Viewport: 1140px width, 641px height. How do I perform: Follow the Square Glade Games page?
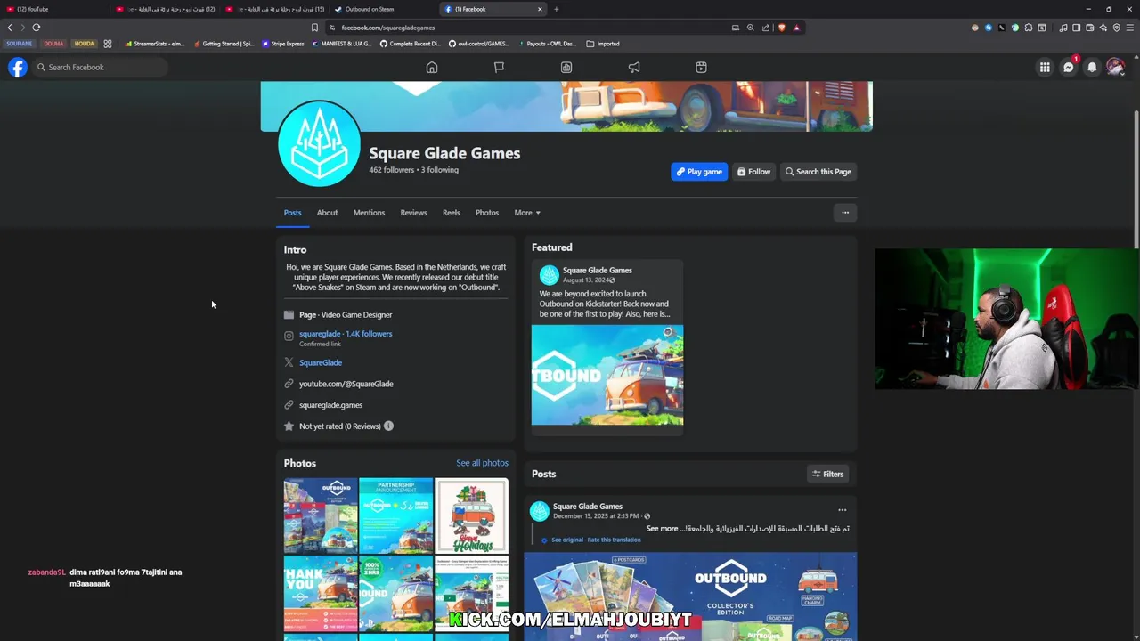[x=753, y=172]
